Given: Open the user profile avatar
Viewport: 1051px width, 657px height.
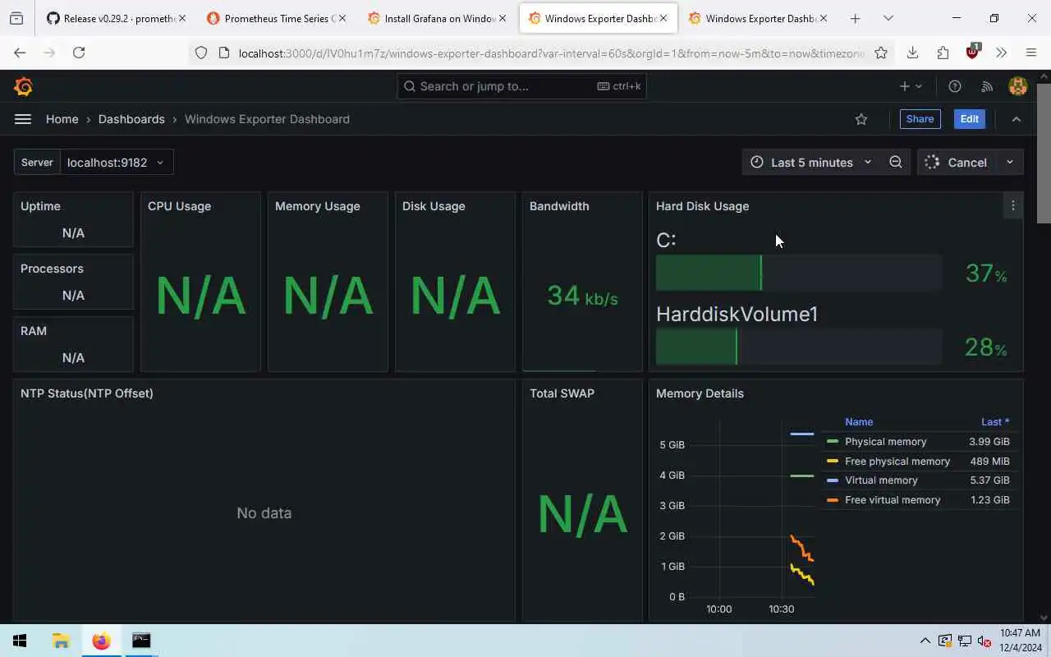Looking at the screenshot, I should point(1018,86).
